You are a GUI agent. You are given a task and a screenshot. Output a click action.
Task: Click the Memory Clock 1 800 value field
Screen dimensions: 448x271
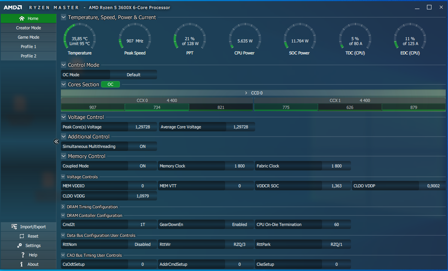[239, 166]
